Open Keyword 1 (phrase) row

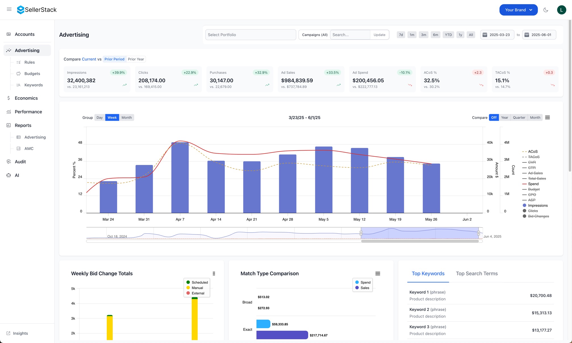(x=480, y=296)
